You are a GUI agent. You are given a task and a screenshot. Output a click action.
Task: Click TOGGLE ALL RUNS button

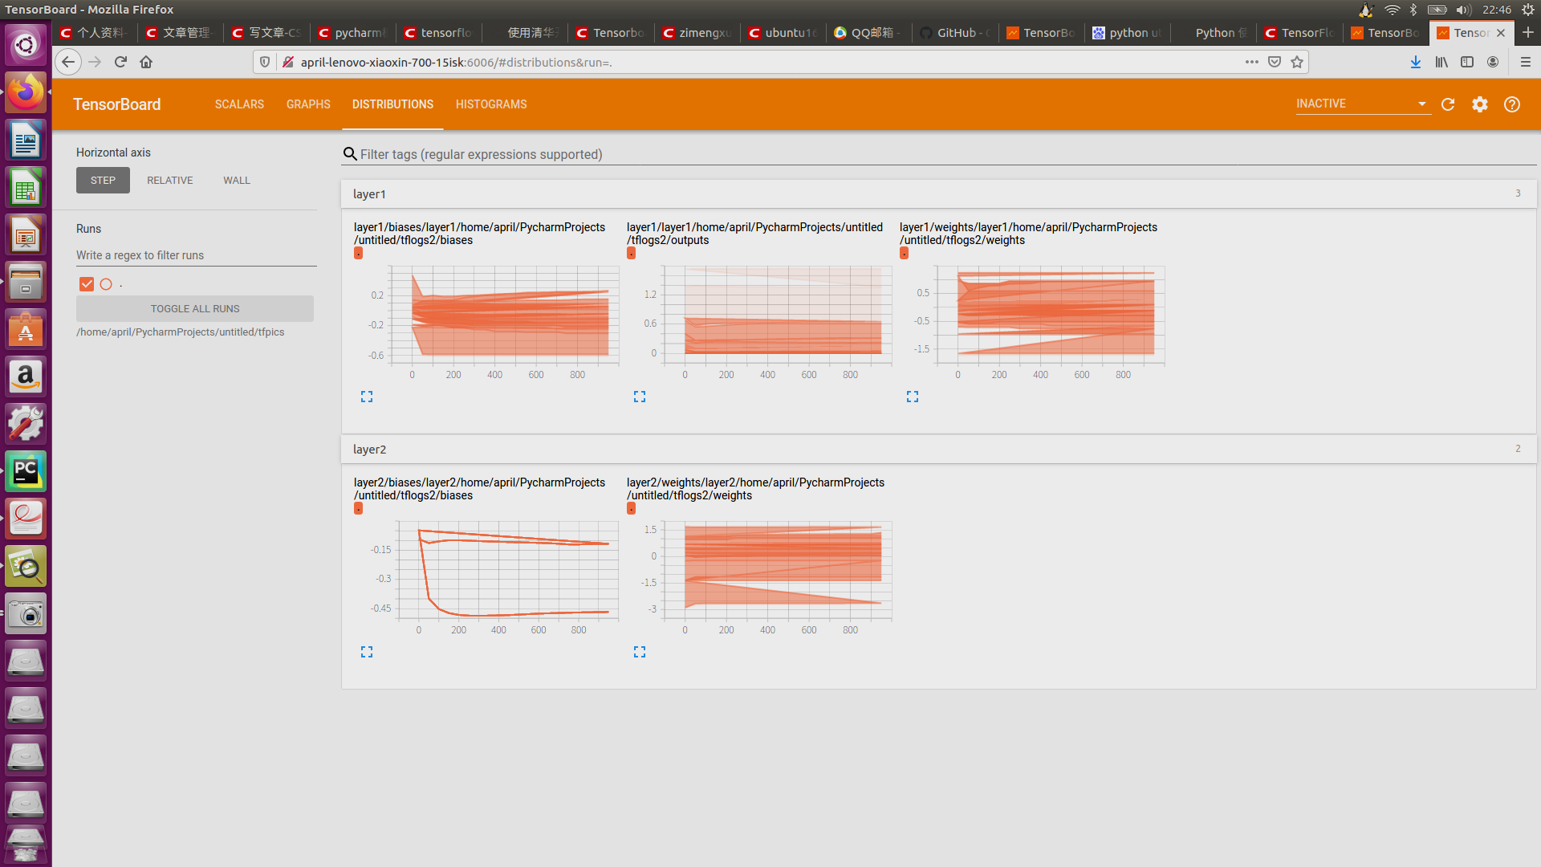coord(195,309)
